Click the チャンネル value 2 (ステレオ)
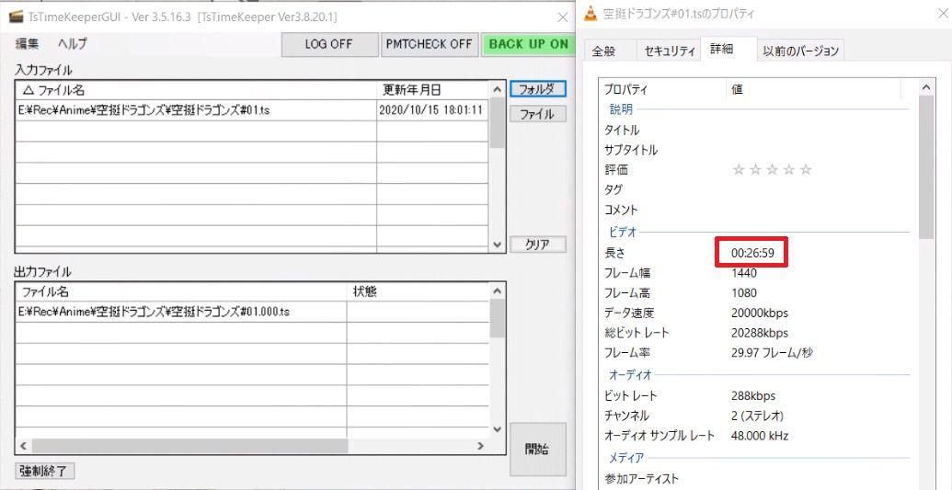This screenshot has width=952, height=490. tap(758, 416)
